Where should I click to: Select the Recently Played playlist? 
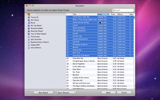click(37, 31)
